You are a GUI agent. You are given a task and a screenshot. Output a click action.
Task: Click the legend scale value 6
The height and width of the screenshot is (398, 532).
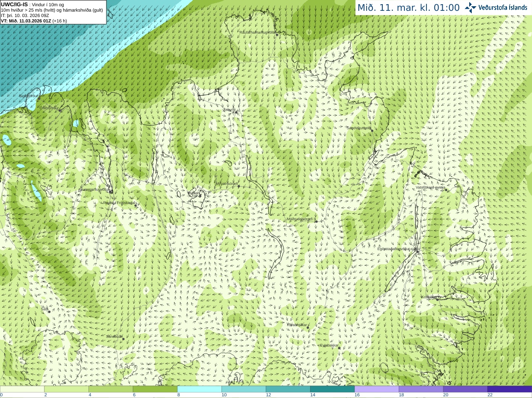[x=134, y=395]
